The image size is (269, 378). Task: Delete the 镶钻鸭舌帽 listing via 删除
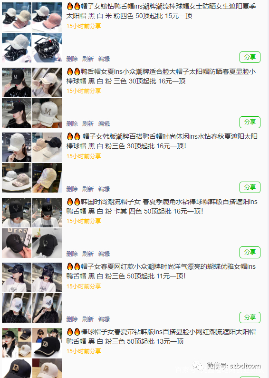72,59
